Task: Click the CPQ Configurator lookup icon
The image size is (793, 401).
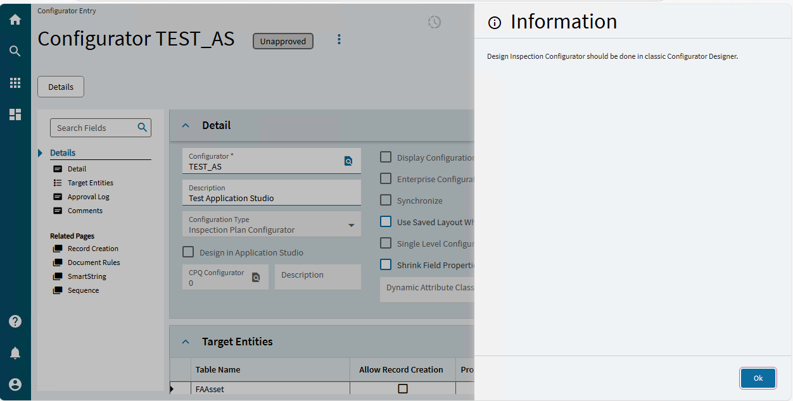Action: [x=256, y=277]
